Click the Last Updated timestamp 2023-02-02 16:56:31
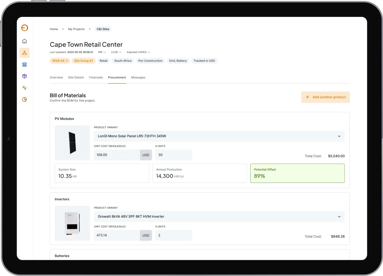 80,52
